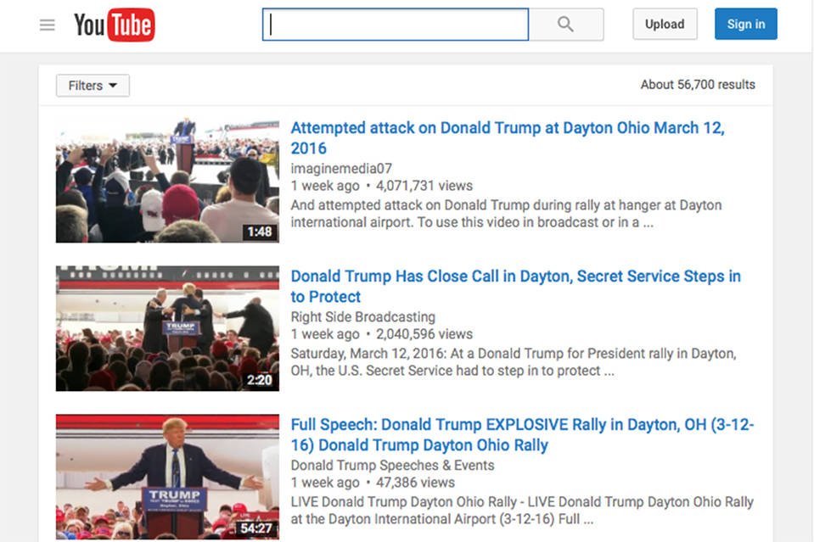Expand the Filters dropdown

click(93, 86)
